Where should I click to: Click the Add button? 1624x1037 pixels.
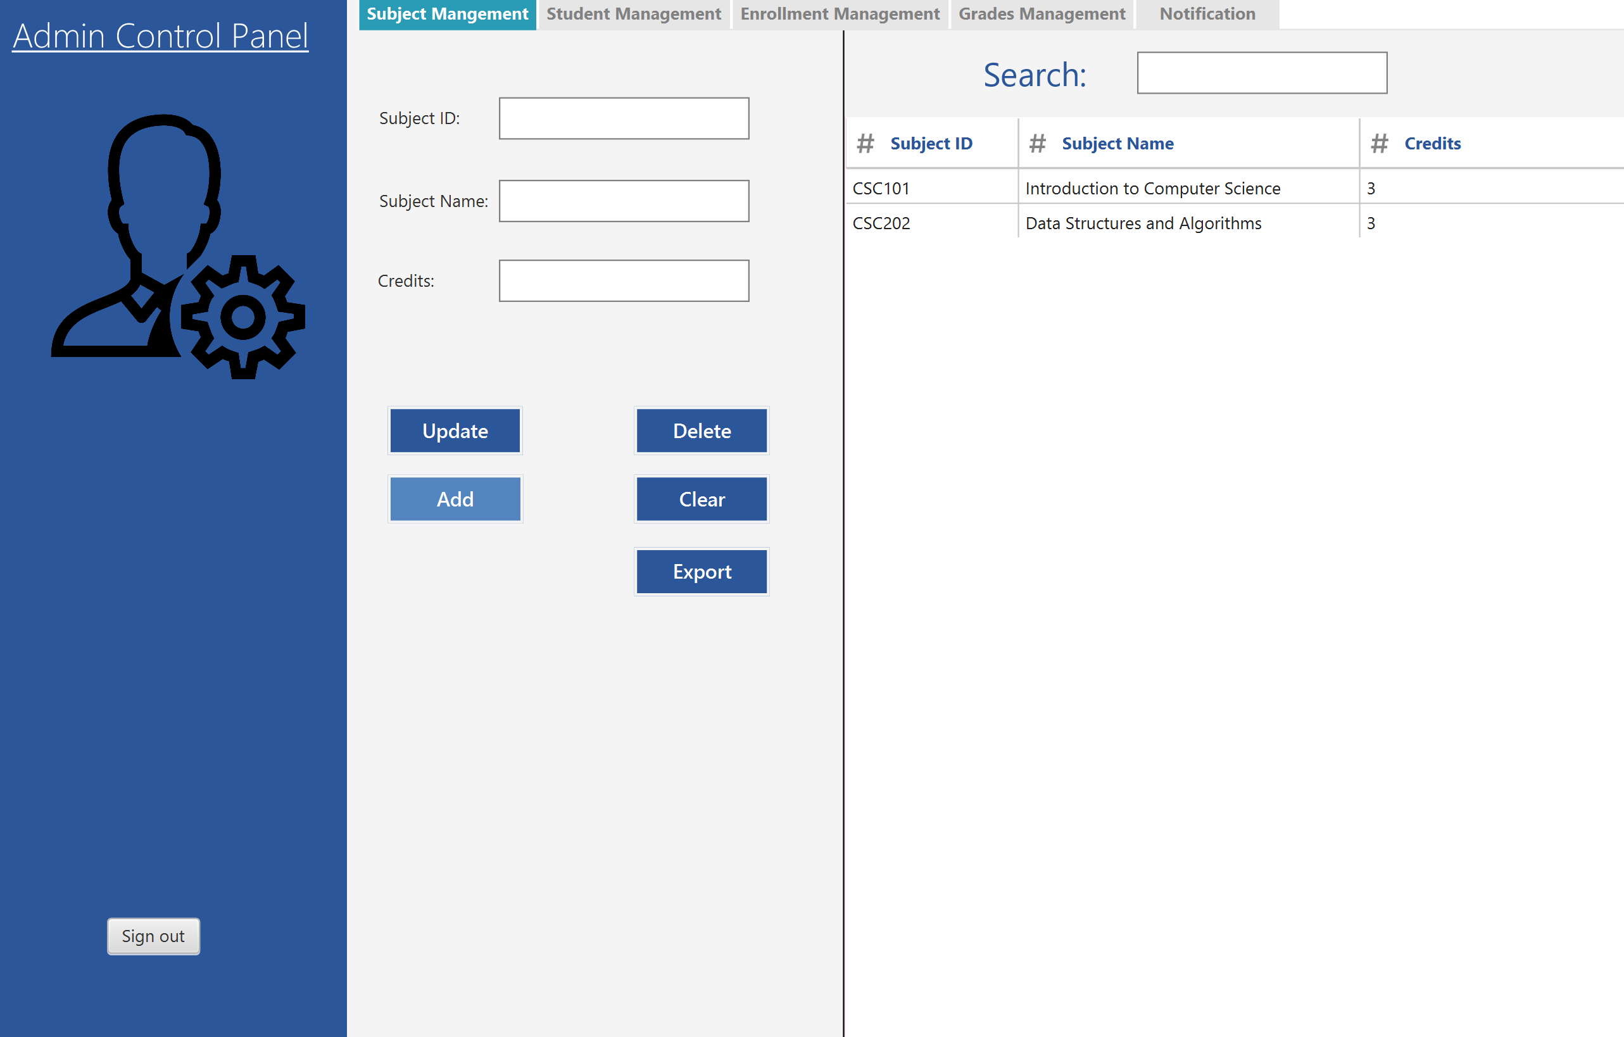pyautogui.click(x=455, y=499)
